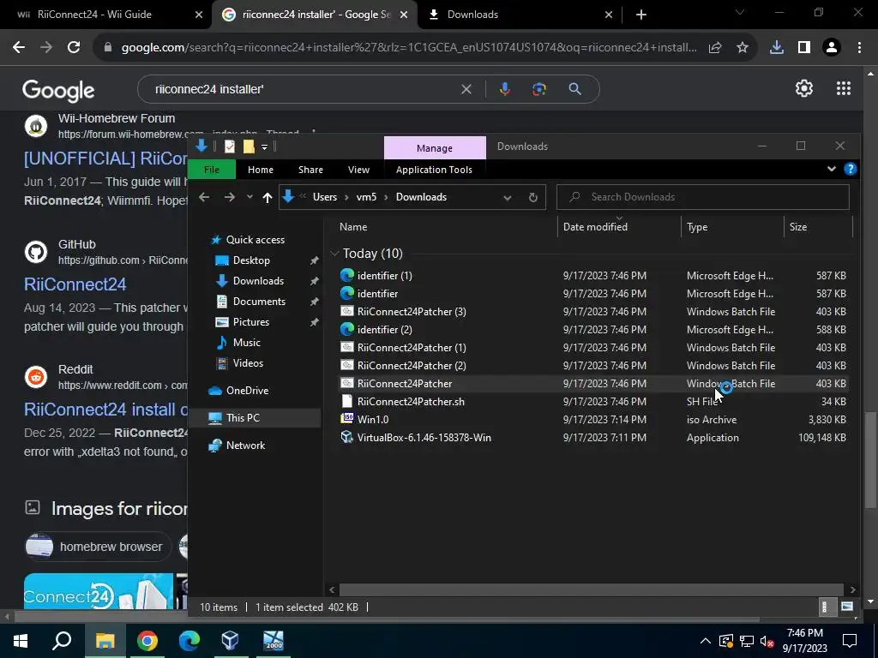Open VirtualBox from the taskbar

click(x=230, y=641)
